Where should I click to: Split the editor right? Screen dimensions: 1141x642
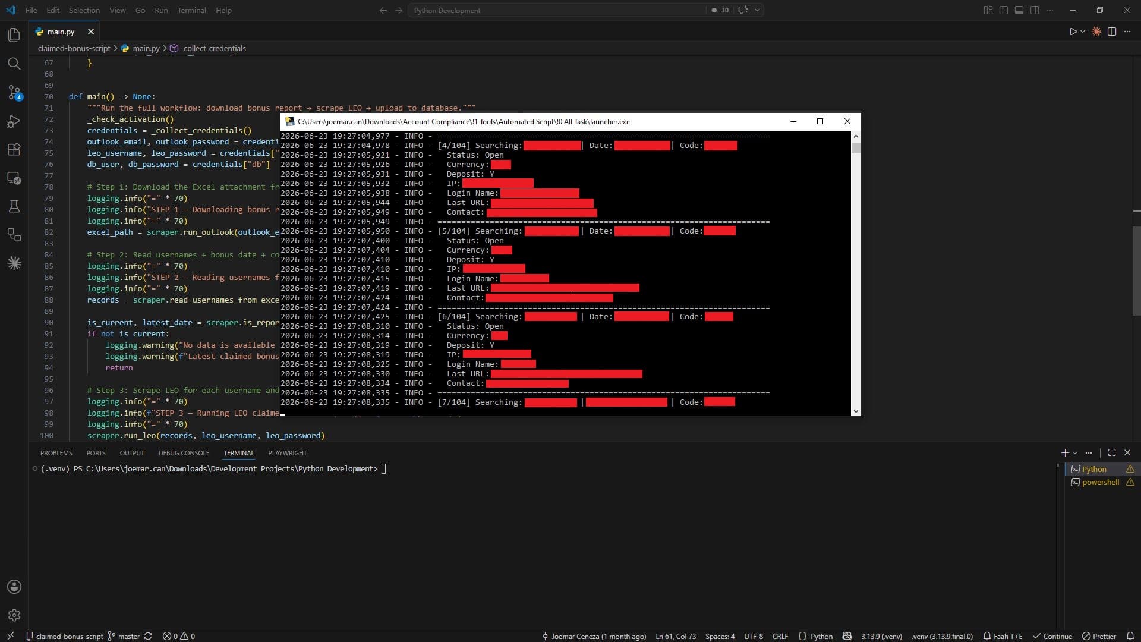pyautogui.click(x=1112, y=32)
